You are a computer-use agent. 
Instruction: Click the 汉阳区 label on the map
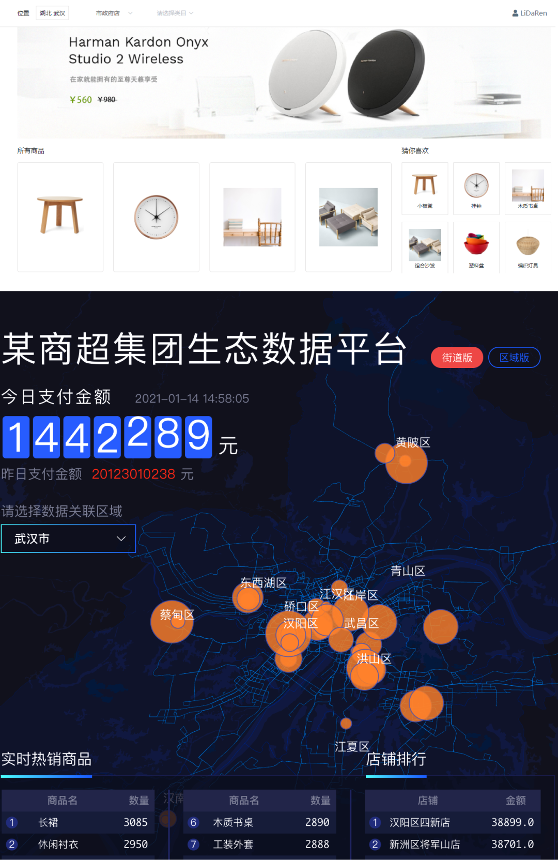[300, 623]
